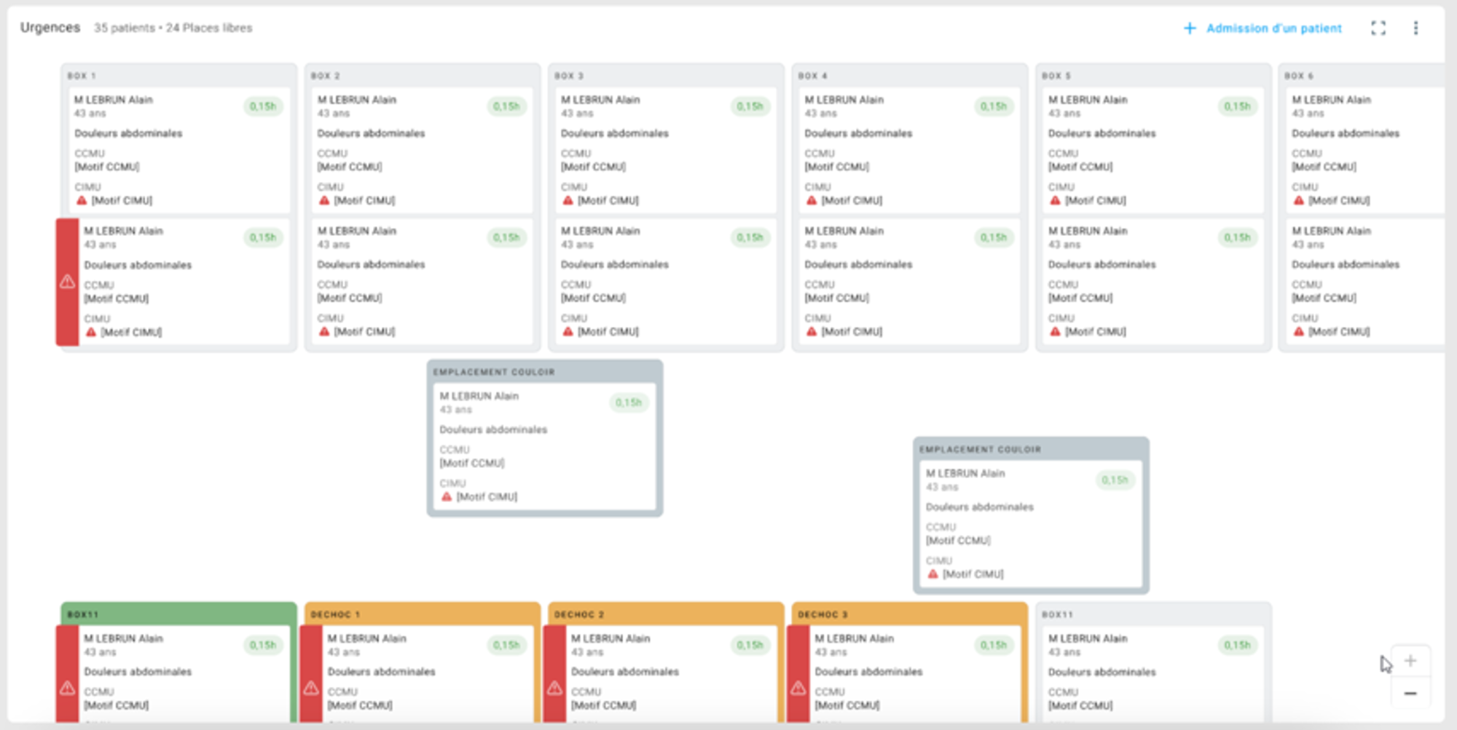This screenshot has height=730, width=1457.
Task: Select left EMPLACEMENT COULOIR header
Action: click(545, 371)
